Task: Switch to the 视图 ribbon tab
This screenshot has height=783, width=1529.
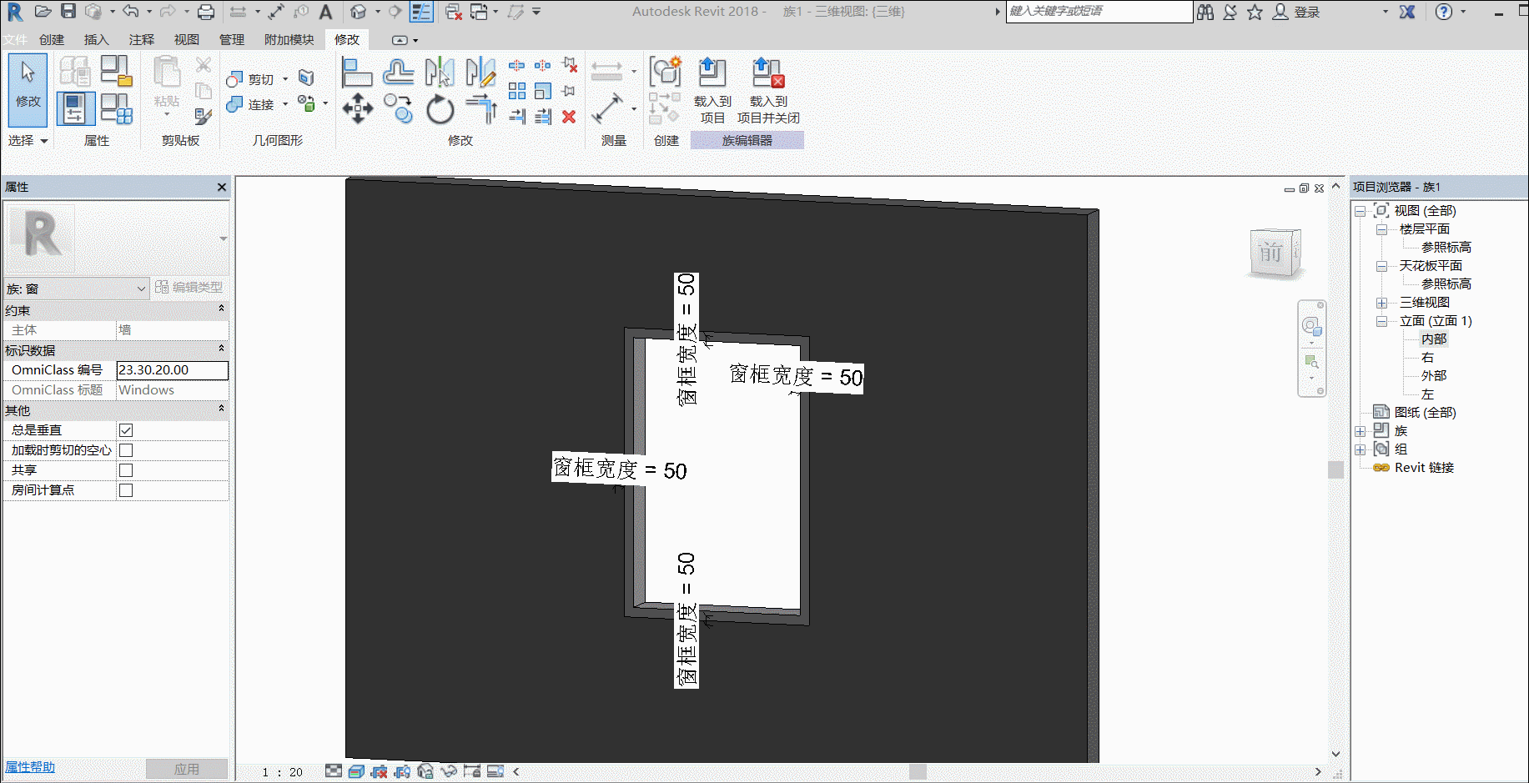Action: pyautogui.click(x=187, y=39)
